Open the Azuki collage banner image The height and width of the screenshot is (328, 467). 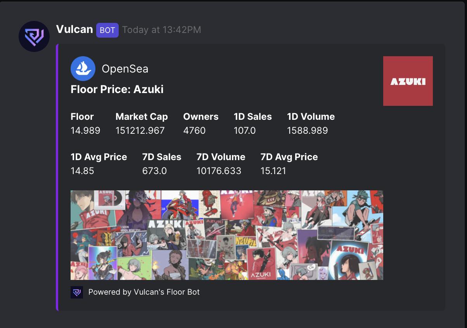pyautogui.click(x=227, y=235)
